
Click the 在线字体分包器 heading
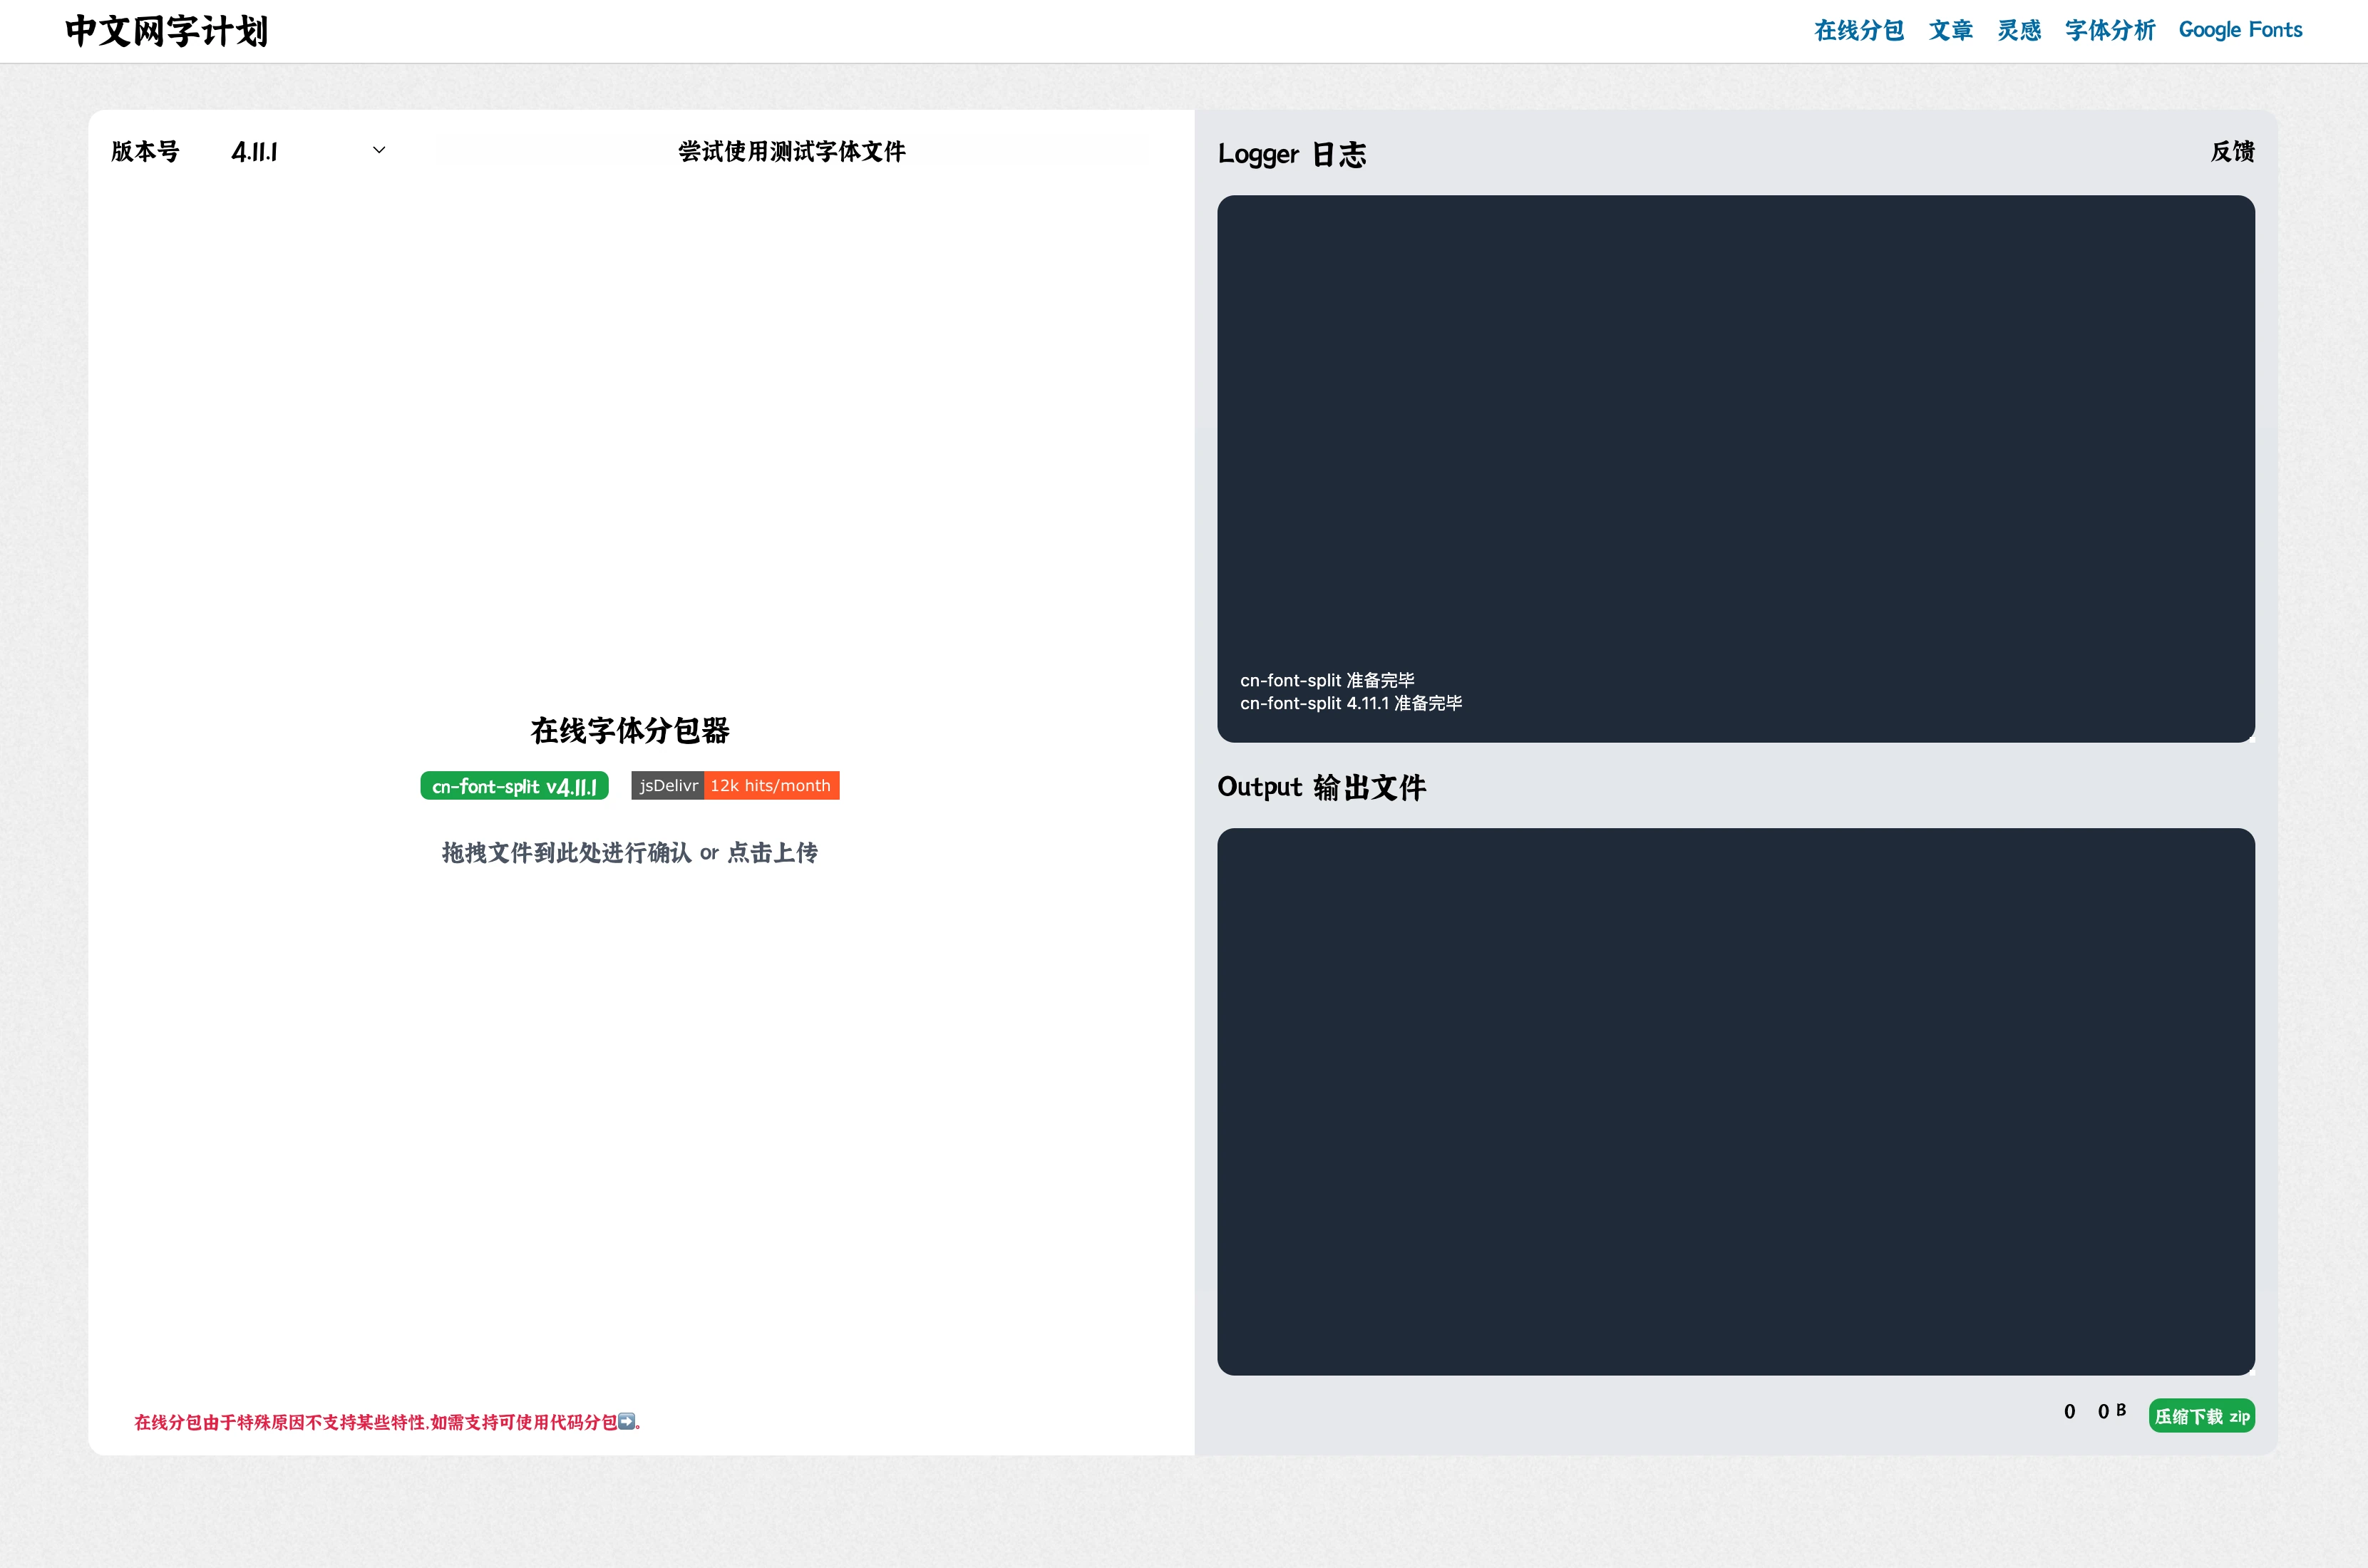pyautogui.click(x=630, y=730)
